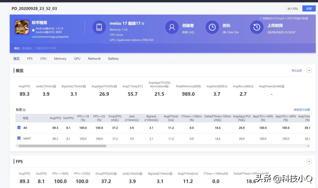Screen dimensions: 318x188
Task: Click the 加入对比 compare button
Action: coord(293,8)
